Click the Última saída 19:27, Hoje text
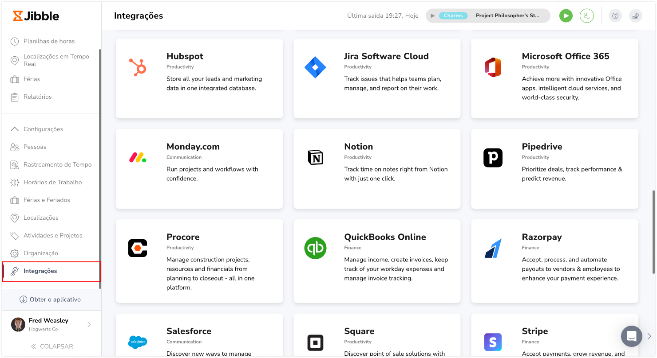Viewport: 657px width, 358px height. tap(383, 16)
